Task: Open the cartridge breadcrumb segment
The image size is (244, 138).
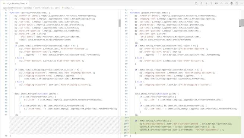Action: [28, 8]
